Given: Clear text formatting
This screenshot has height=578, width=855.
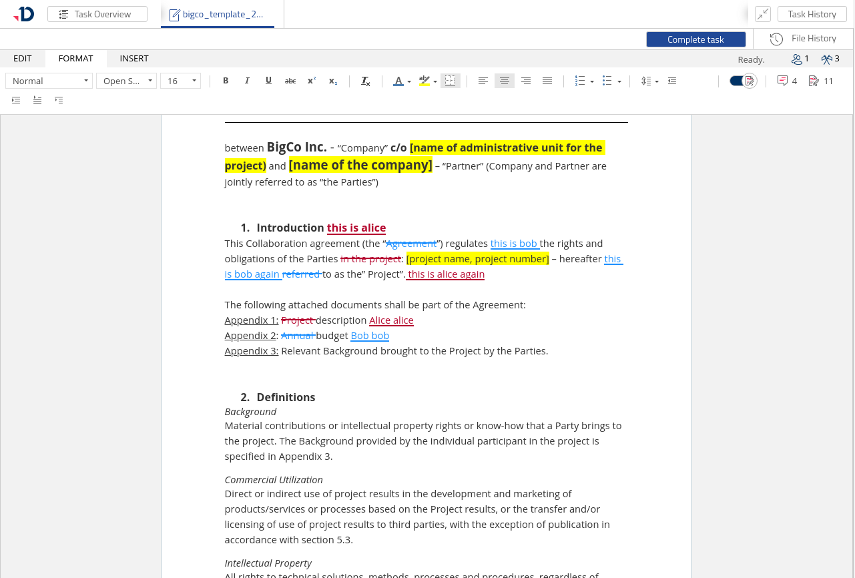Looking at the screenshot, I should [365, 81].
